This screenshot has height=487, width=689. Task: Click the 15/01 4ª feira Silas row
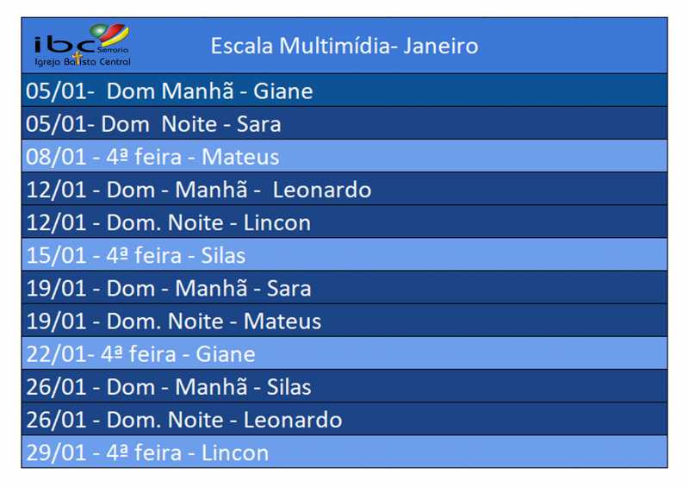[x=344, y=255]
